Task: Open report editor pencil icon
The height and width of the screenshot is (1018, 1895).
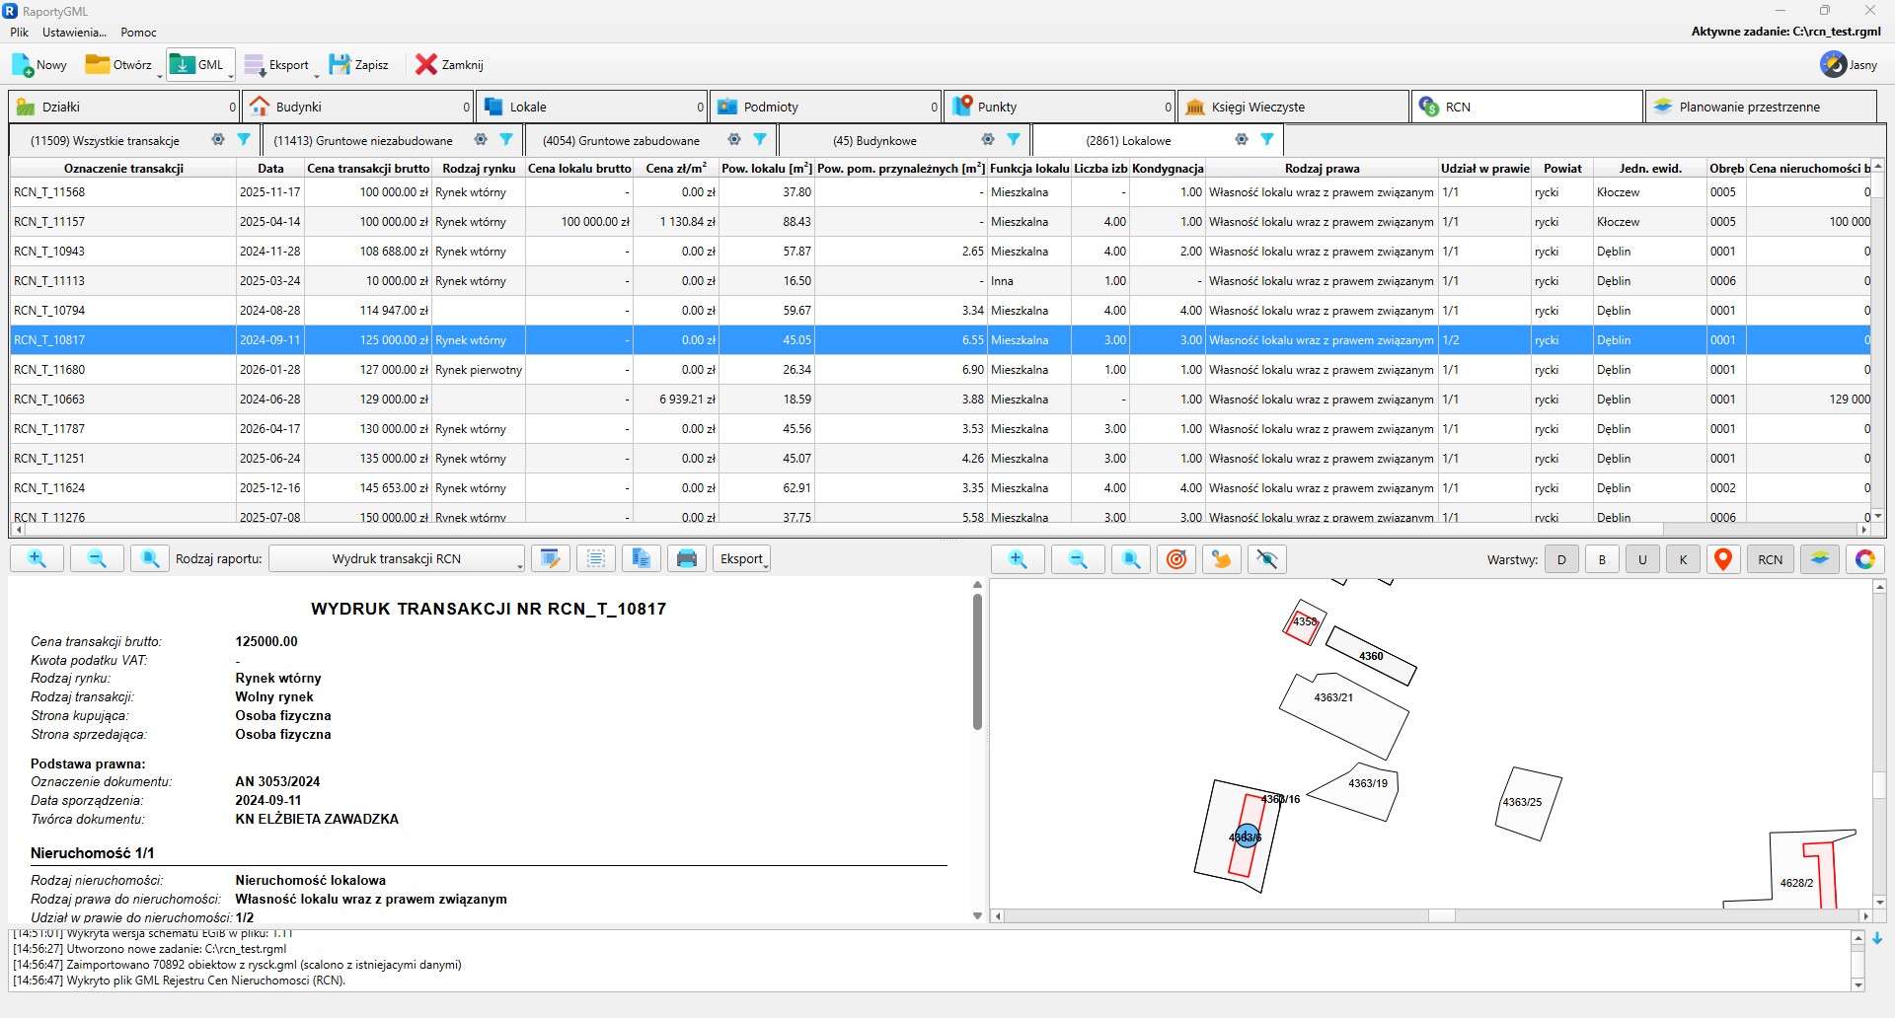Action: [551, 559]
